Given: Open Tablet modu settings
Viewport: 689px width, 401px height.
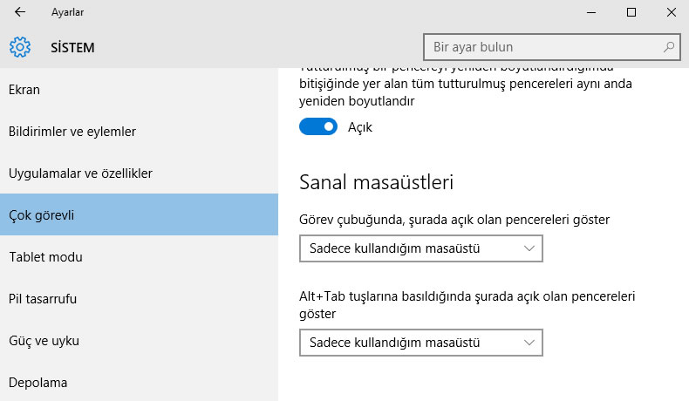Looking at the screenshot, I should (x=139, y=257).
